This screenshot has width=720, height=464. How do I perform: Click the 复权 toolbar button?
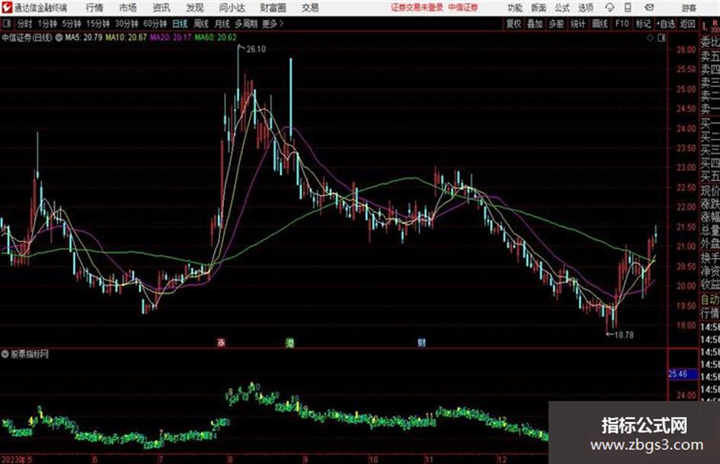(514, 24)
